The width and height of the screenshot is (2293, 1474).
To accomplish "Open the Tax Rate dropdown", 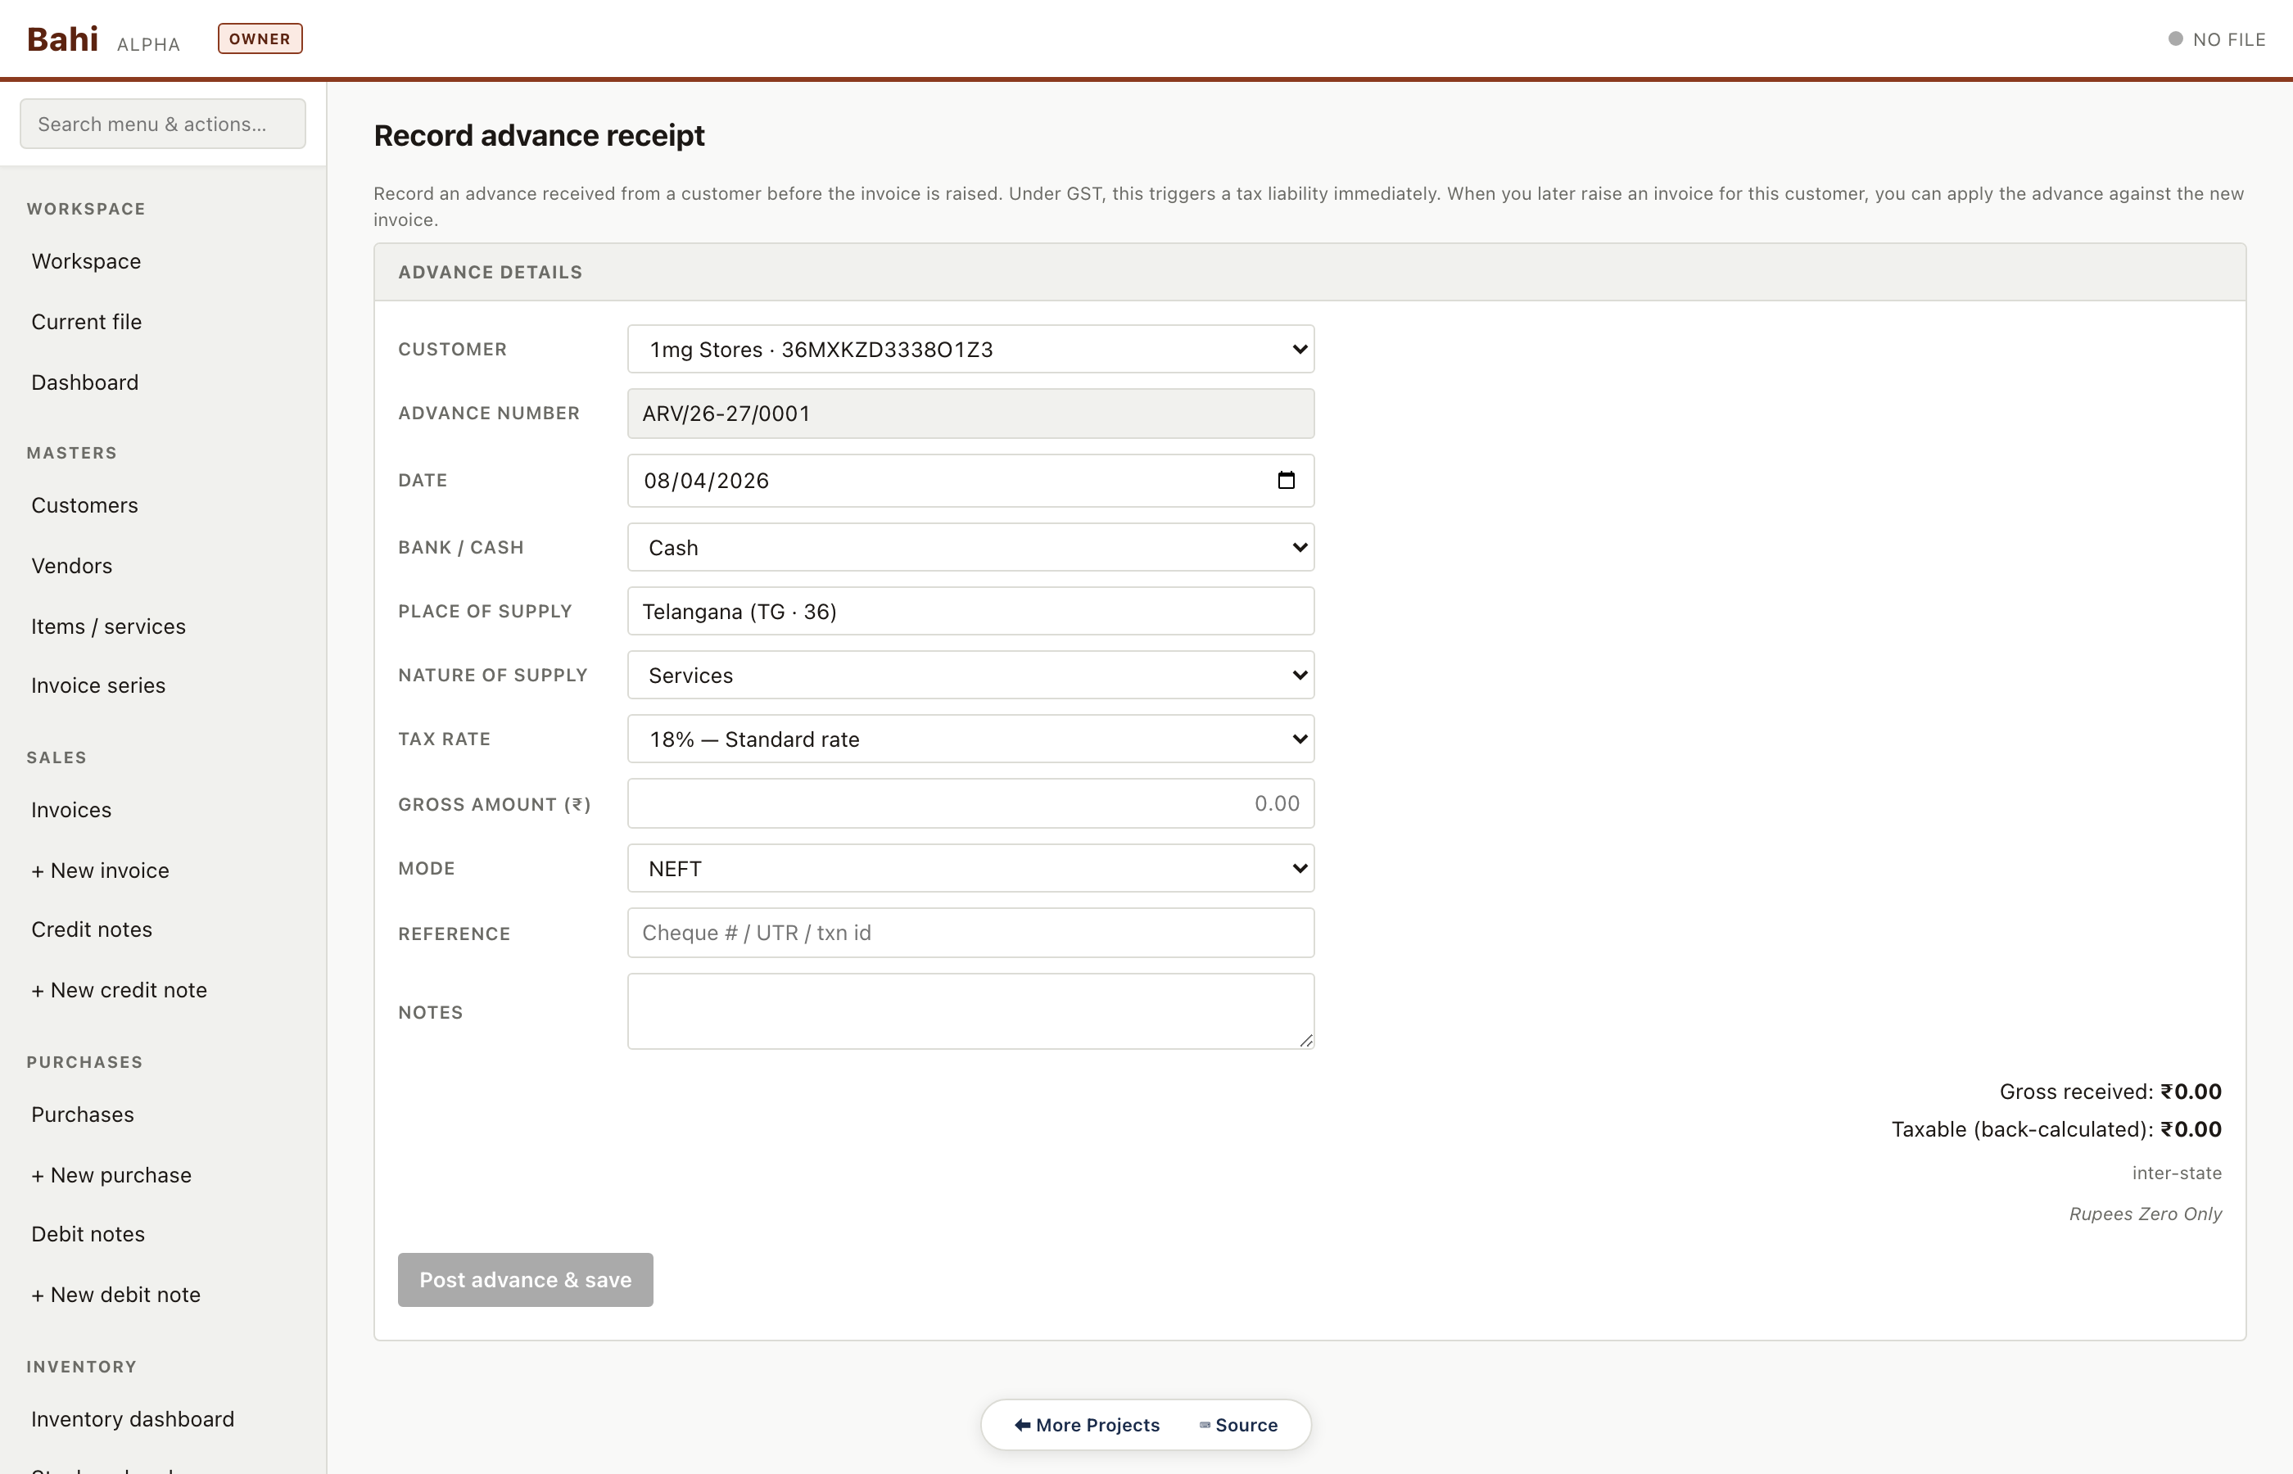I will point(970,739).
